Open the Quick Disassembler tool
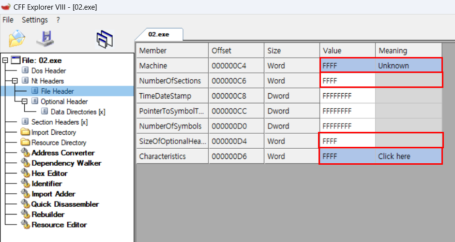 tap(65, 204)
